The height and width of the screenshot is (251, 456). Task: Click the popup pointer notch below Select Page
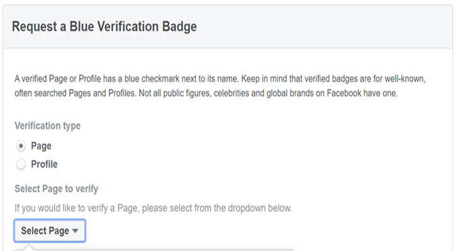(27, 247)
